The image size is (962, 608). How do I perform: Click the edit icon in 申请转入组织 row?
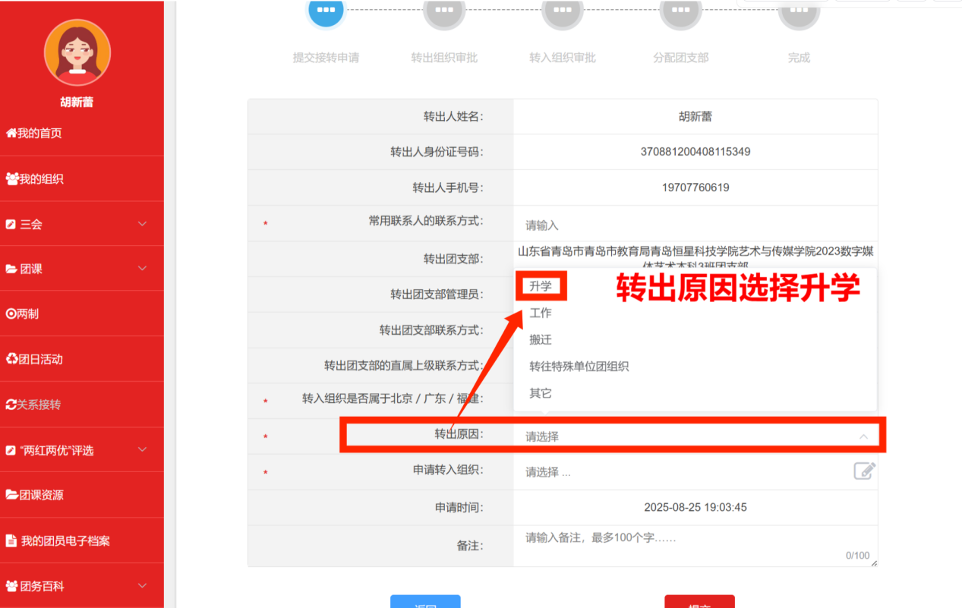[x=864, y=471]
